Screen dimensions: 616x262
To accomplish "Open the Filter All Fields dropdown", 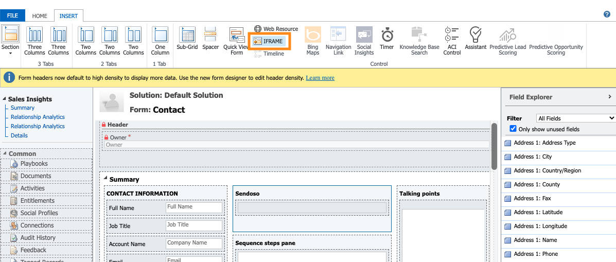I will (x=575, y=118).
